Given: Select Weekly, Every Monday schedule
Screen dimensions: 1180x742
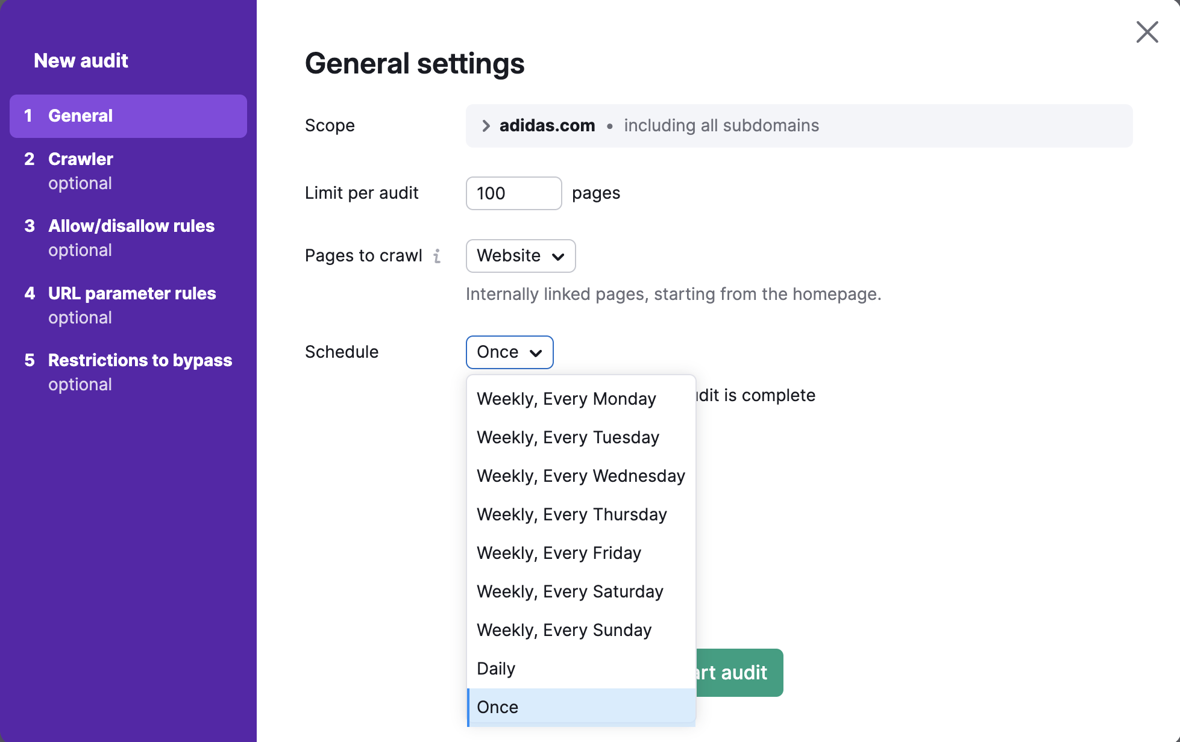Looking at the screenshot, I should (x=566, y=398).
